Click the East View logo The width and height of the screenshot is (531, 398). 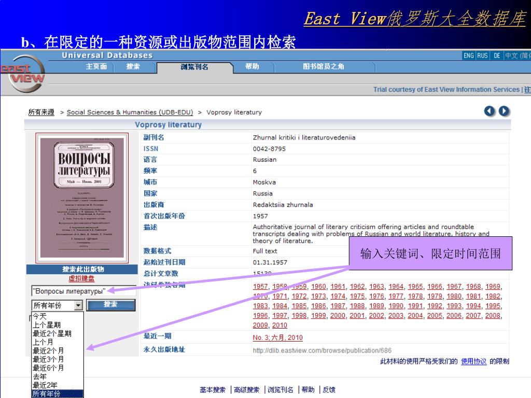(23, 73)
